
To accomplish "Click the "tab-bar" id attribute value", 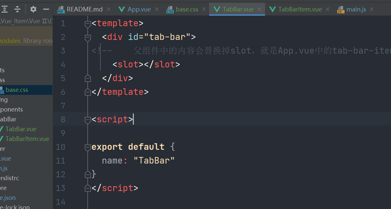I will pos(168,37).
